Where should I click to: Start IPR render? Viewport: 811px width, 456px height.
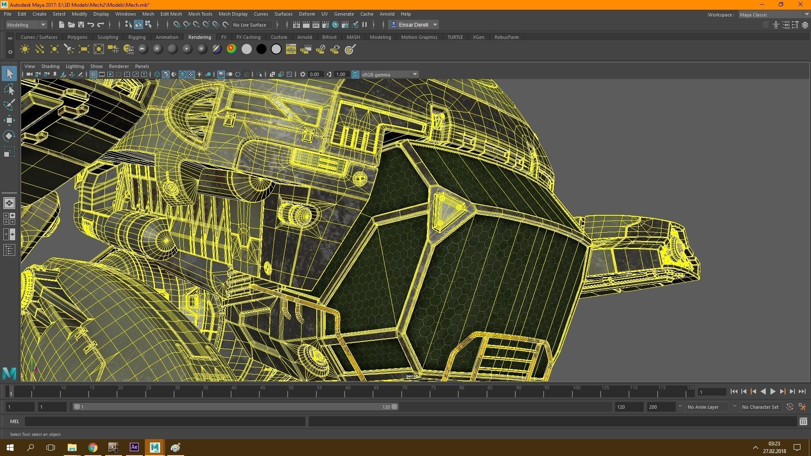click(x=316, y=25)
